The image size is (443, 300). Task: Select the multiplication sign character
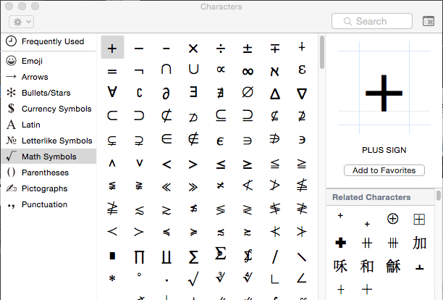point(193,48)
